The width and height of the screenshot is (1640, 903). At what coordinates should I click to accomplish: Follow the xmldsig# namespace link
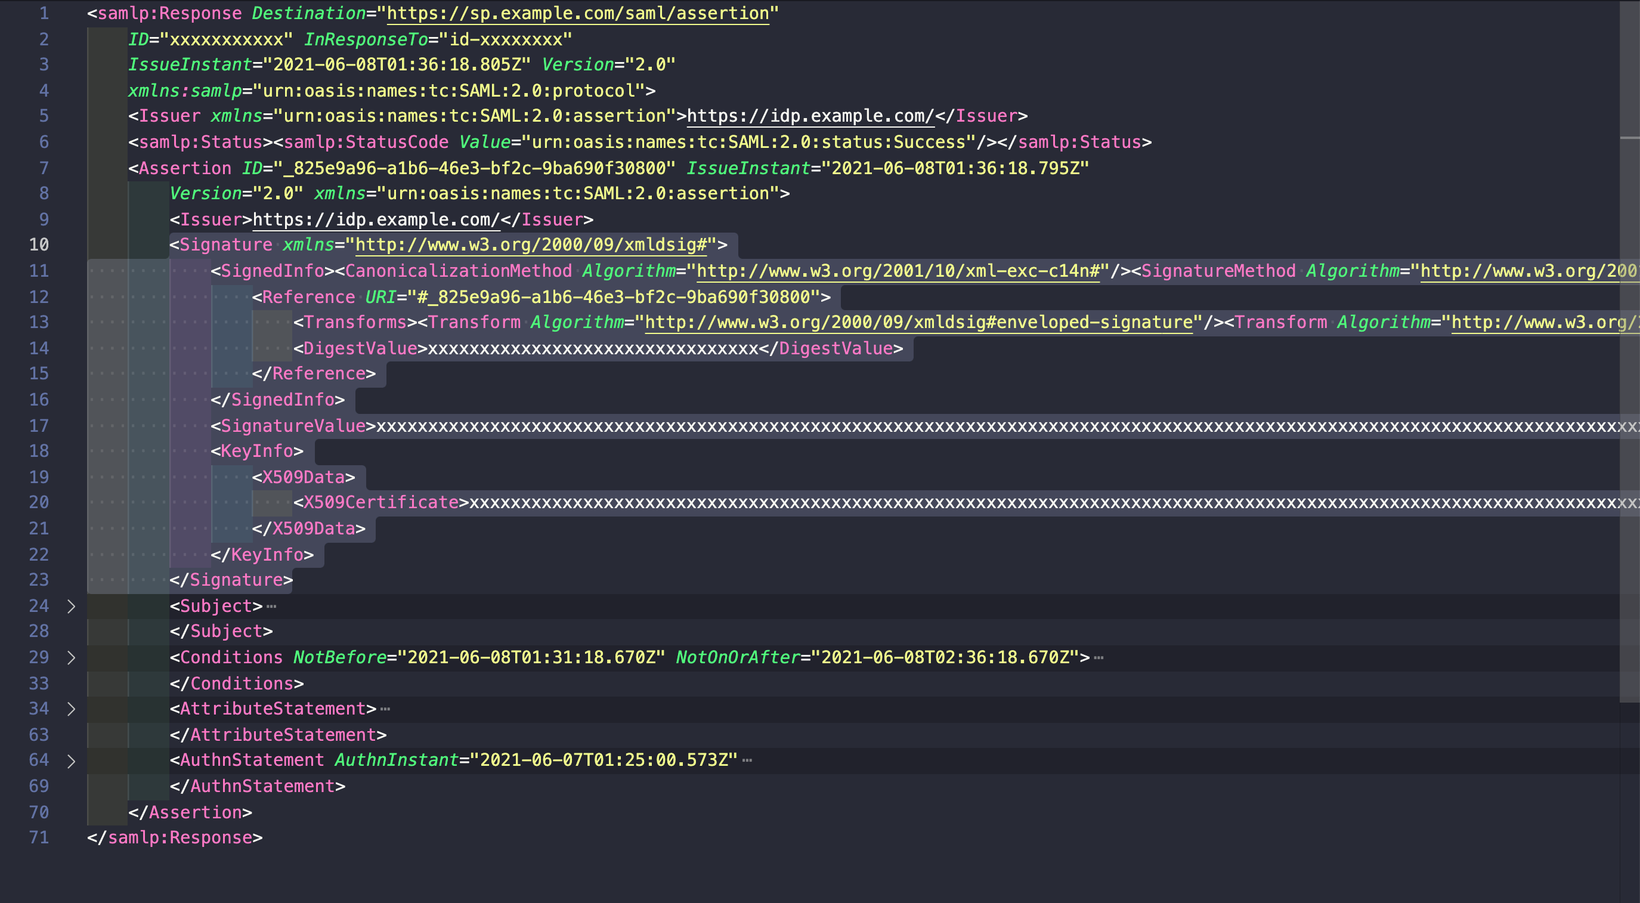point(531,245)
